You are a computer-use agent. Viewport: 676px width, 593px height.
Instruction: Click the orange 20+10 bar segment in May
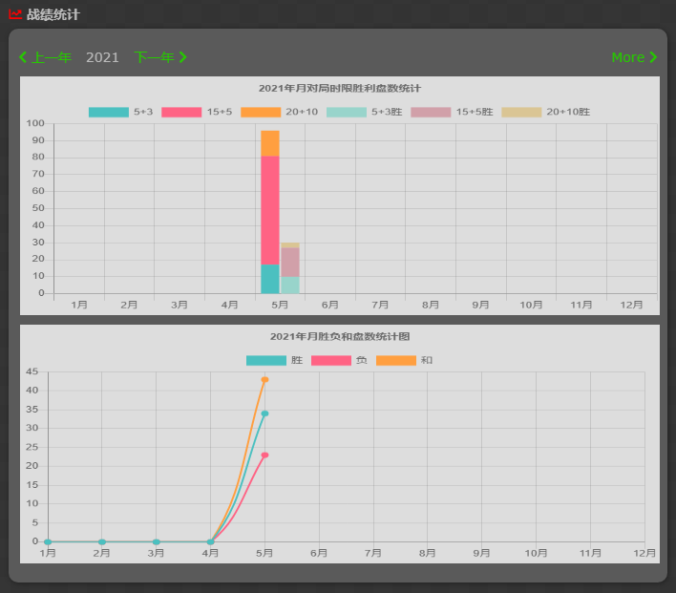tap(270, 143)
